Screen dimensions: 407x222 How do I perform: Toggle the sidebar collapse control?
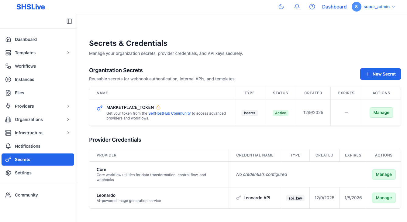coord(69,21)
